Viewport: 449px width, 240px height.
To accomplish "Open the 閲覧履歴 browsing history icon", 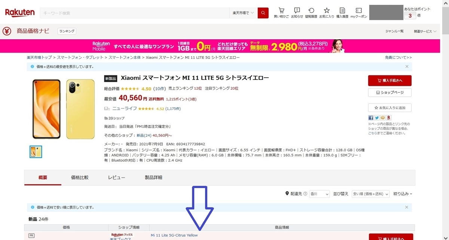I will (x=311, y=13).
